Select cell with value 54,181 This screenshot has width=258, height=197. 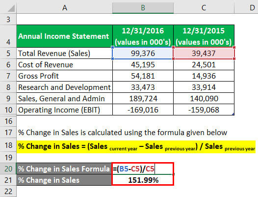pos(143,76)
